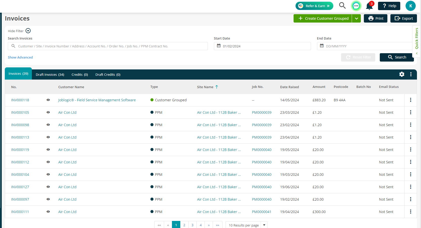
Task: Switch to Draft Credits (0) tab
Action: click(108, 74)
